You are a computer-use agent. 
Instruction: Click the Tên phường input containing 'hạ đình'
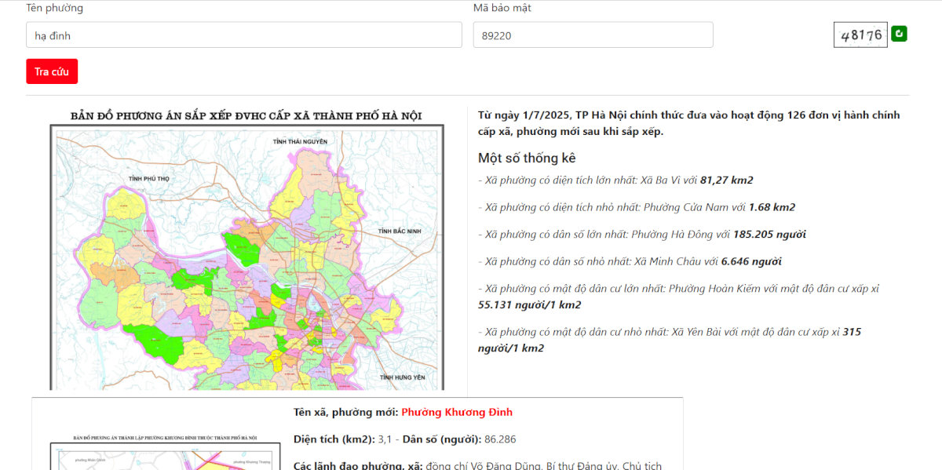pos(243,35)
